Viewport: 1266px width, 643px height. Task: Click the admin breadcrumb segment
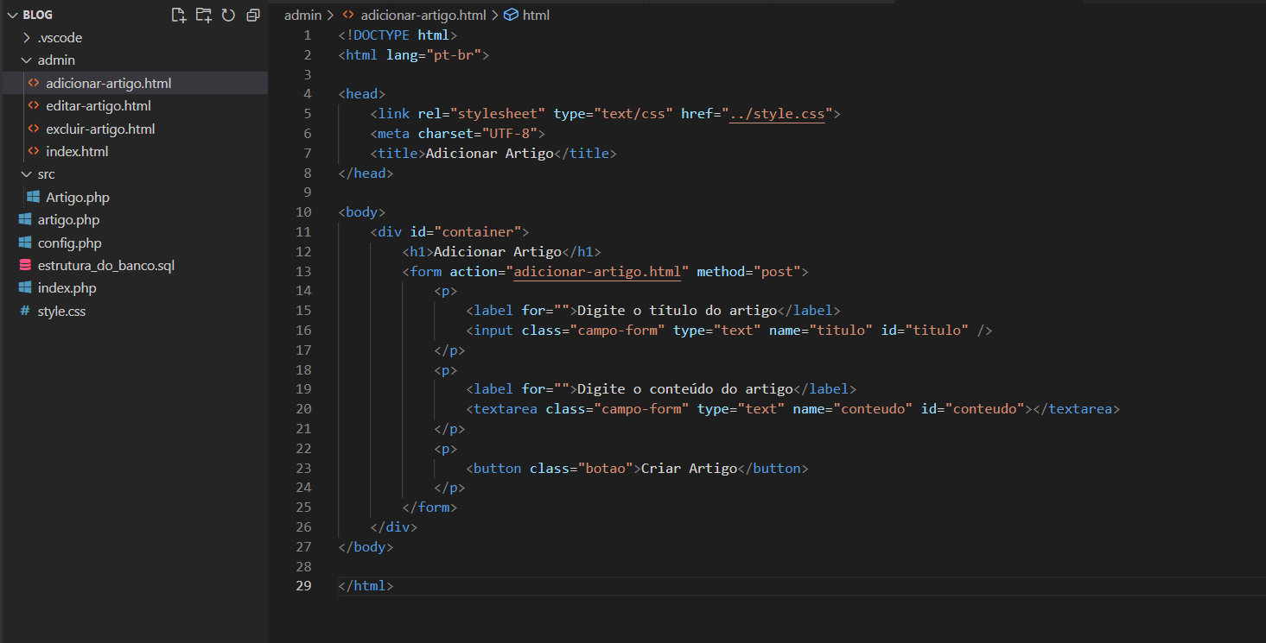click(x=302, y=15)
